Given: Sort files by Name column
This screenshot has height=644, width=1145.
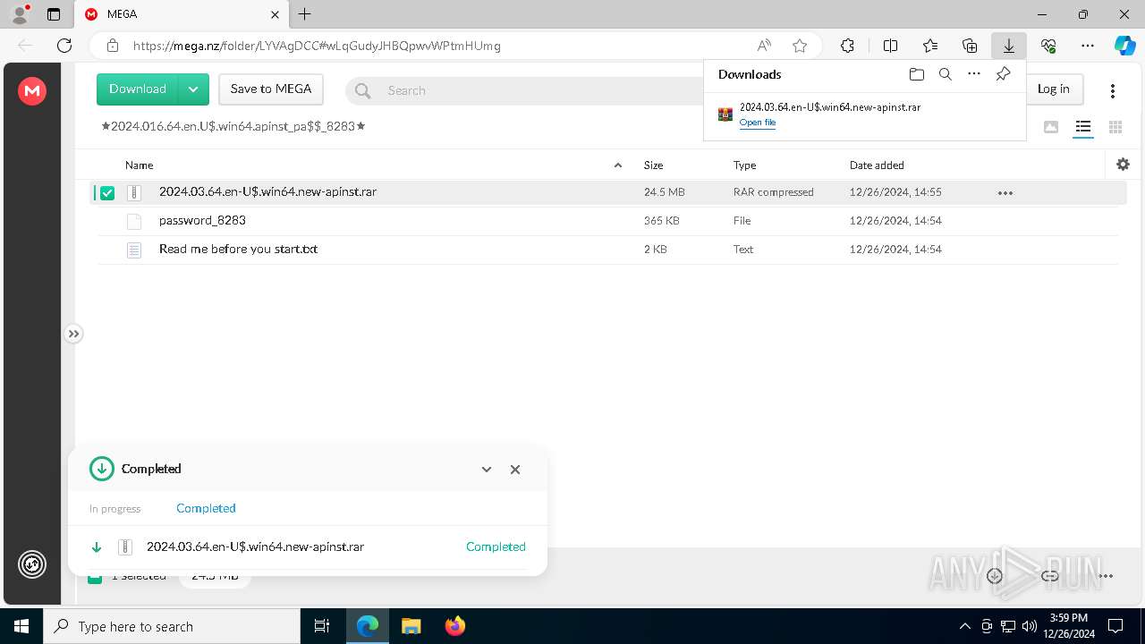Looking at the screenshot, I should coord(139,165).
